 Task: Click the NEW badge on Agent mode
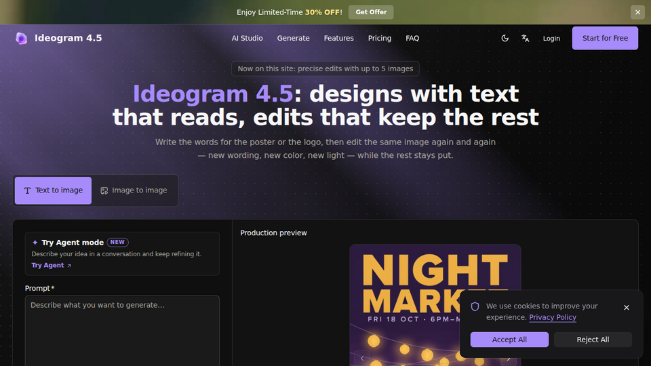117,243
